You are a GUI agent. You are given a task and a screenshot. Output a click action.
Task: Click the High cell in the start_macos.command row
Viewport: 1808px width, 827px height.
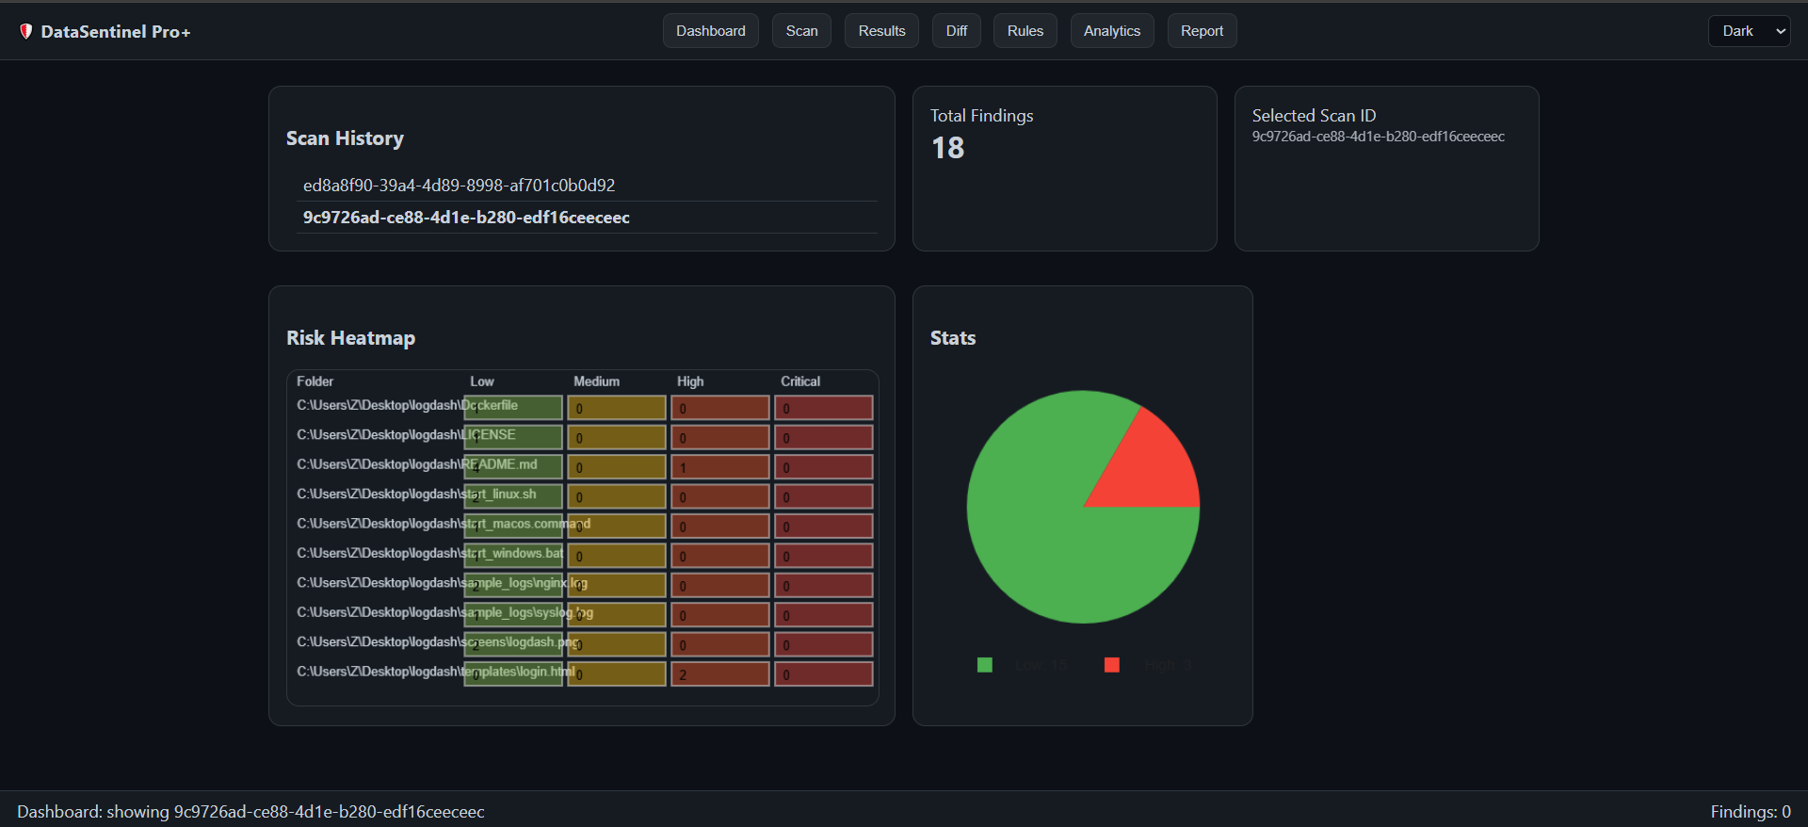click(x=720, y=527)
